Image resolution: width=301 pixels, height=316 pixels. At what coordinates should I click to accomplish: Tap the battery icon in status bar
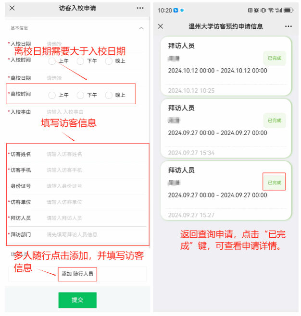pyautogui.click(x=288, y=10)
